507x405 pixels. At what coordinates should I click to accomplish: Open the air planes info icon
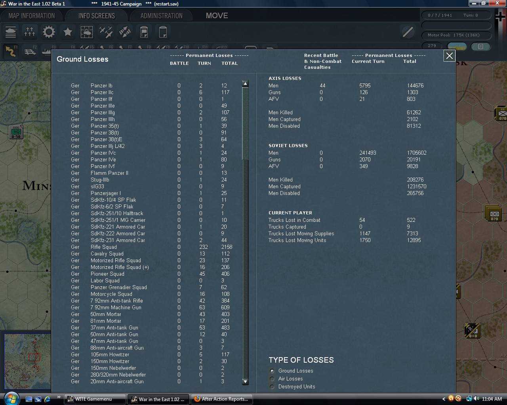coord(106,32)
